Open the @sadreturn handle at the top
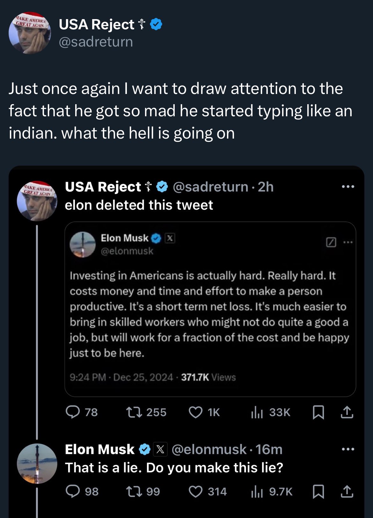 (96, 42)
